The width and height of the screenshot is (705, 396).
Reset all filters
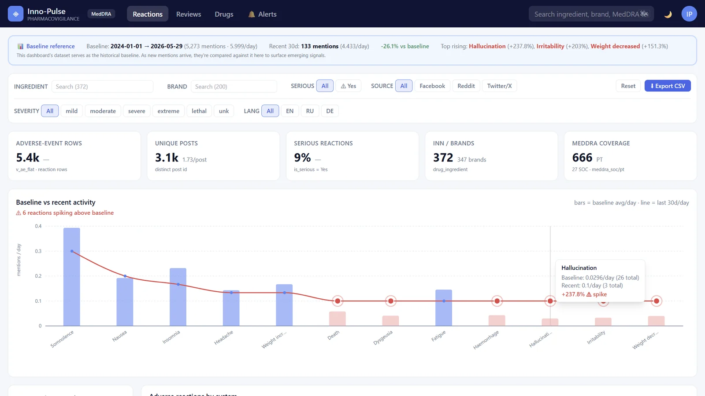pos(628,86)
